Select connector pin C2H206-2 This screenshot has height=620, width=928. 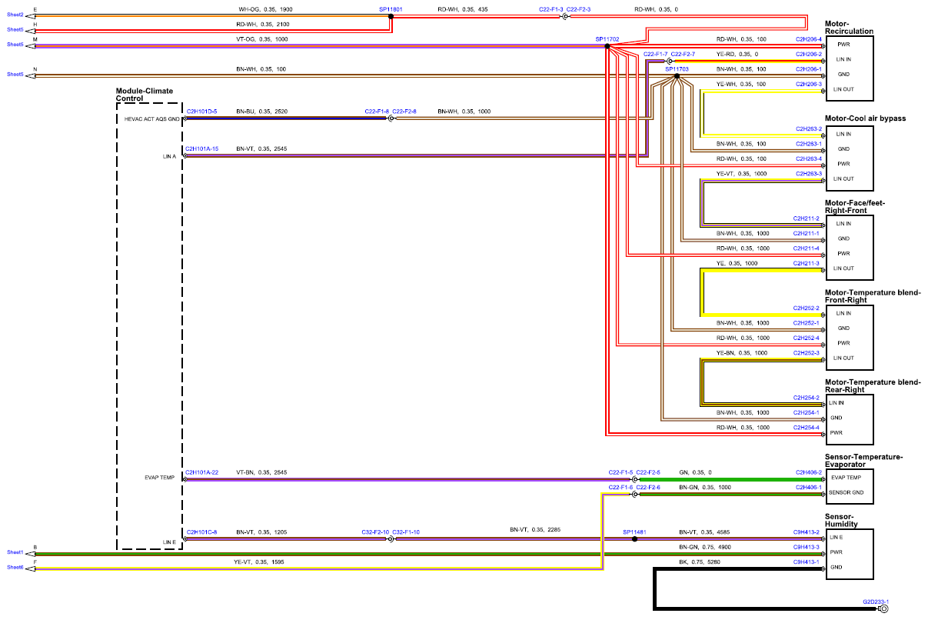pyautogui.click(x=809, y=55)
